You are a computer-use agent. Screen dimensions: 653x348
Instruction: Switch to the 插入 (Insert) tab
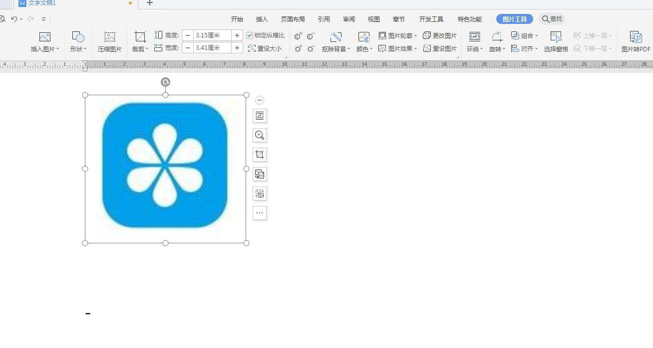point(262,19)
